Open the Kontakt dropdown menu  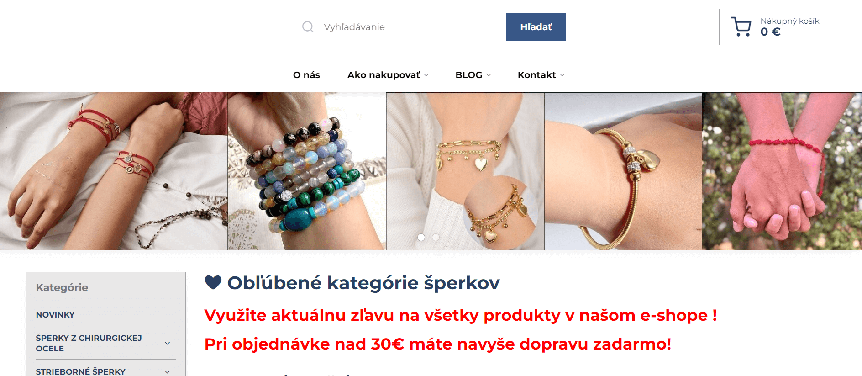pos(541,75)
